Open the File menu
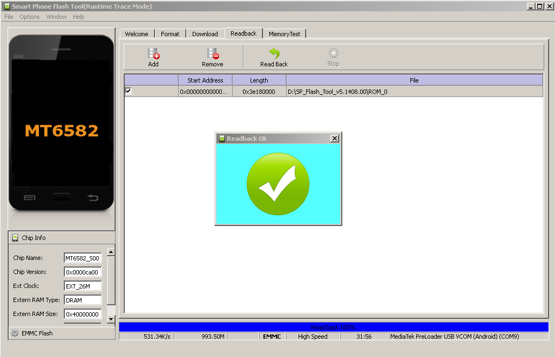This screenshot has height=357, width=555. 9,17
